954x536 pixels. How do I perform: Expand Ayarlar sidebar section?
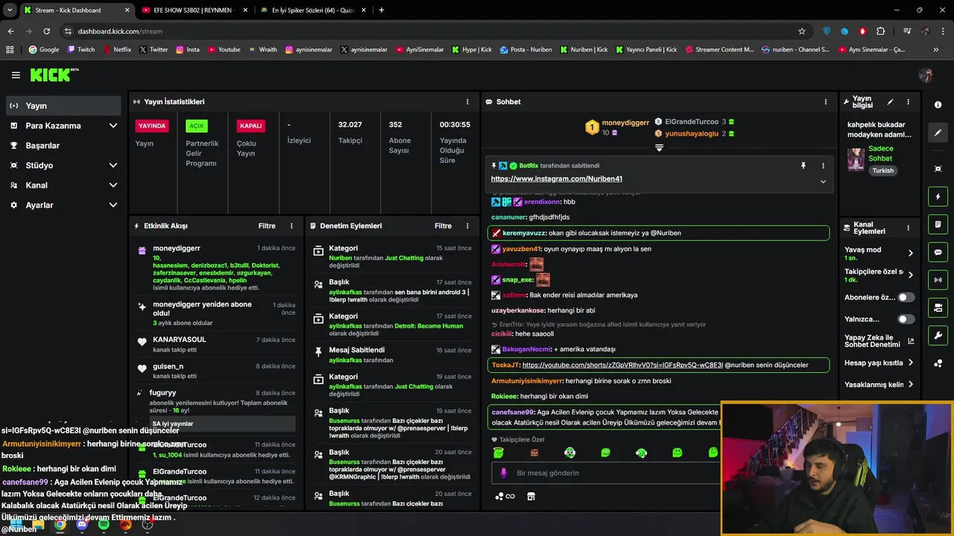[113, 205]
